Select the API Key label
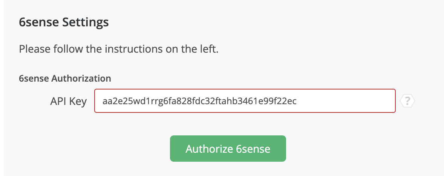This screenshot has height=176, width=444. pyautogui.click(x=69, y=101)
